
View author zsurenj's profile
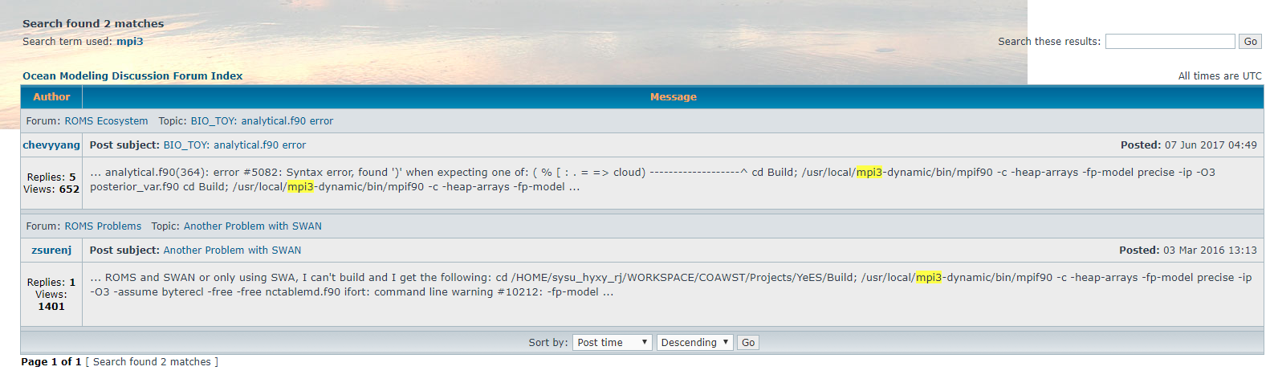coord(51,251)
